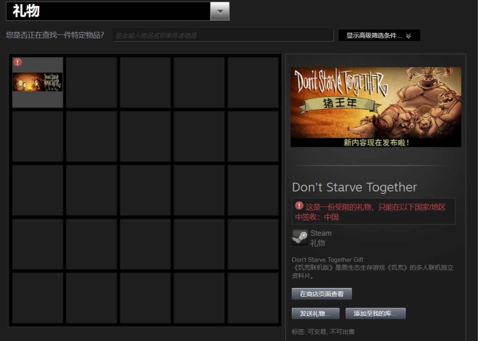Select the Don't Starve Together gift thumbnail in grid
The width and height of the screenshot is (478, 341).
pos(38,82)
